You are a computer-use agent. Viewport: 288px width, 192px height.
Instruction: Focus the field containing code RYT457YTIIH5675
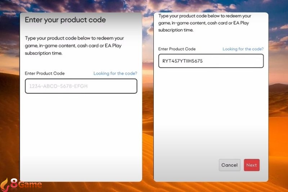211,61
